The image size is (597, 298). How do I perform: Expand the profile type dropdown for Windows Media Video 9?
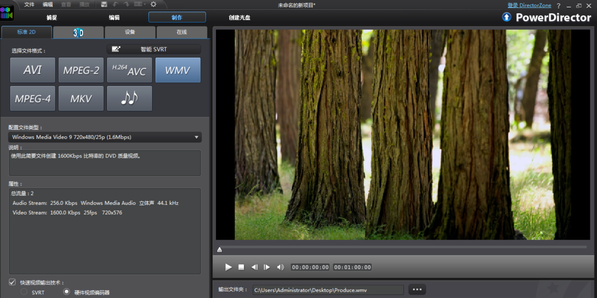click(105, 137)
